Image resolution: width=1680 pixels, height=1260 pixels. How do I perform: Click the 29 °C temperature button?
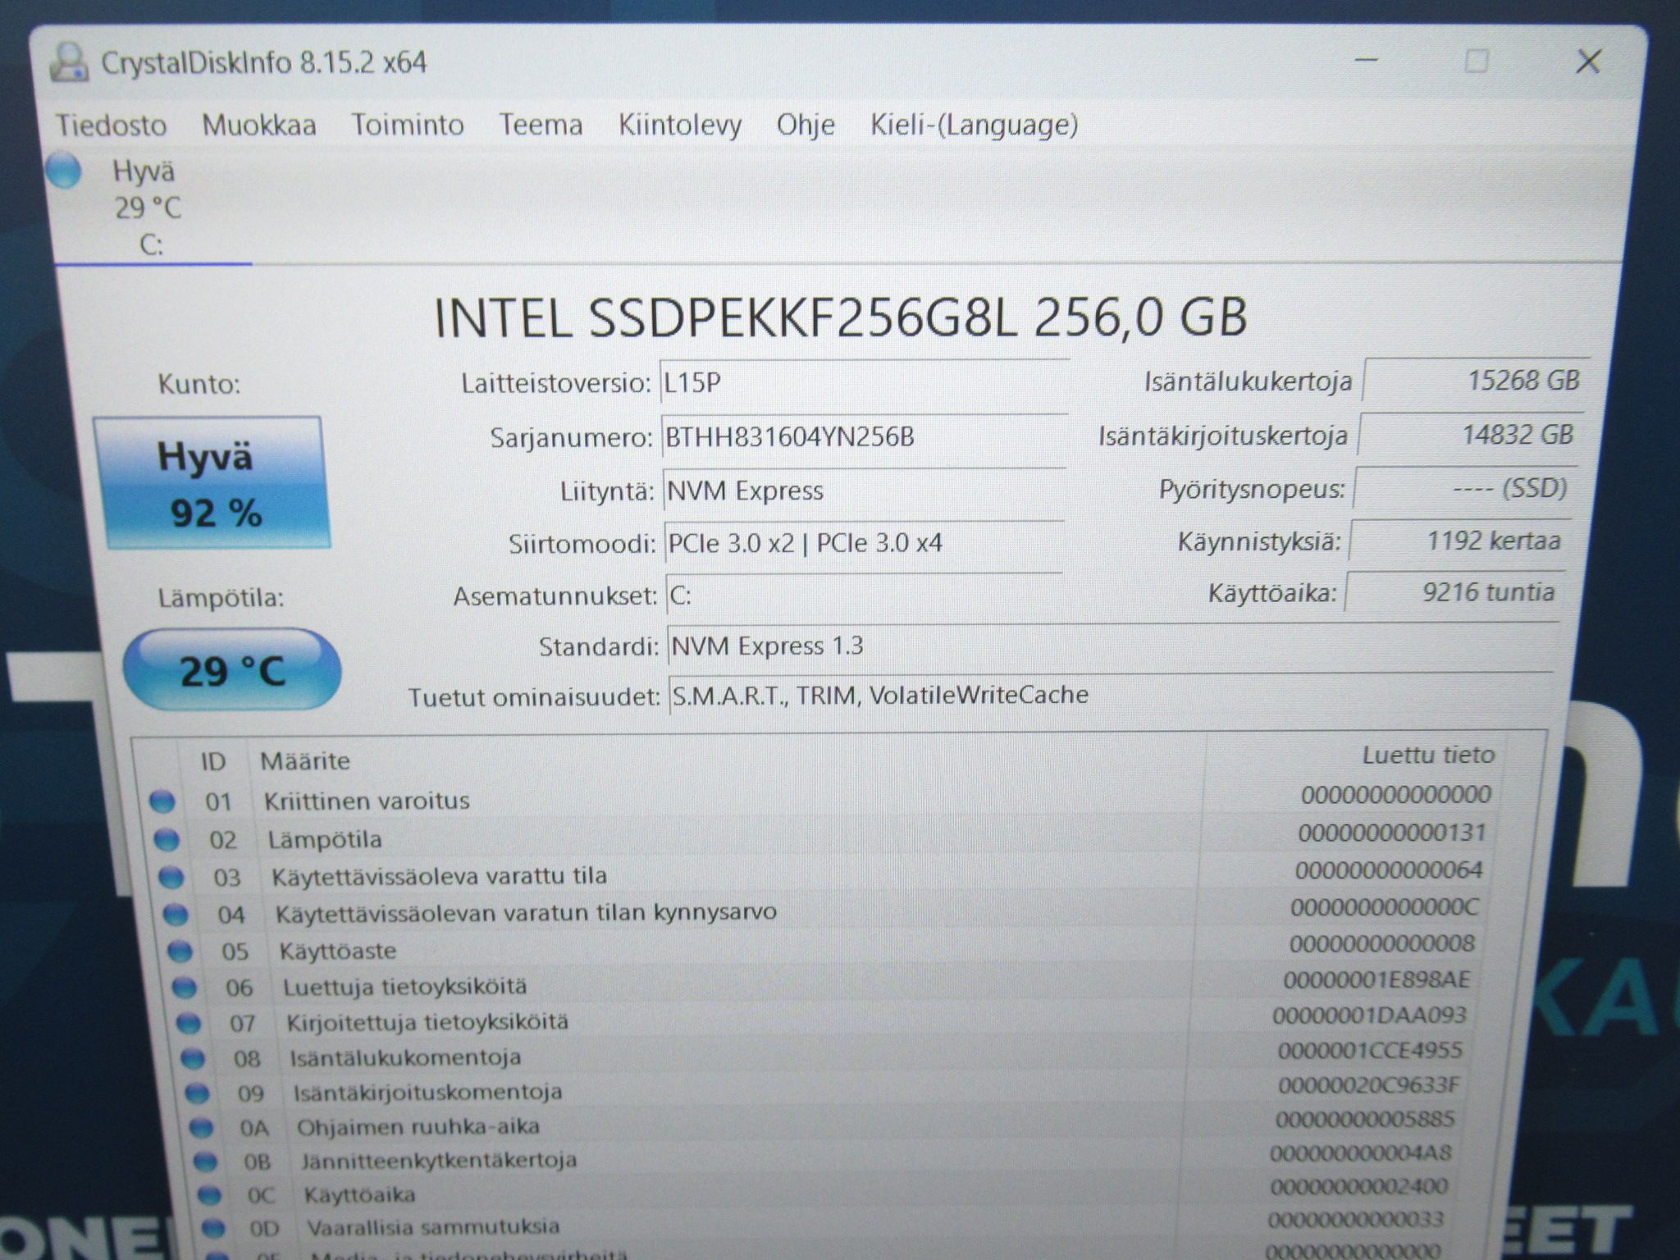coord(232,669)
